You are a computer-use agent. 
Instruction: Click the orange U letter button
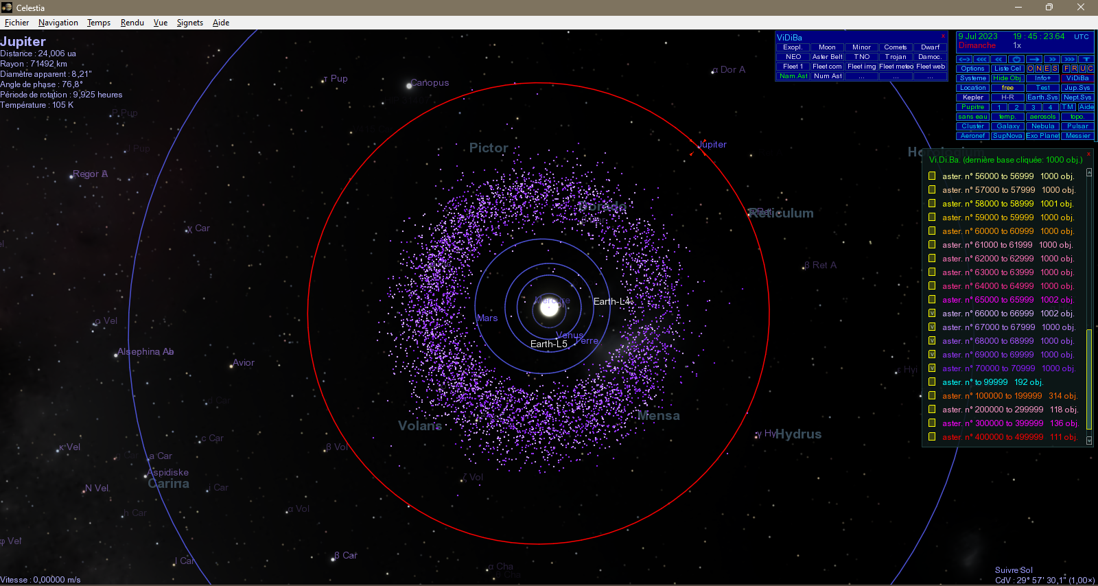(x=1082, y=69)
